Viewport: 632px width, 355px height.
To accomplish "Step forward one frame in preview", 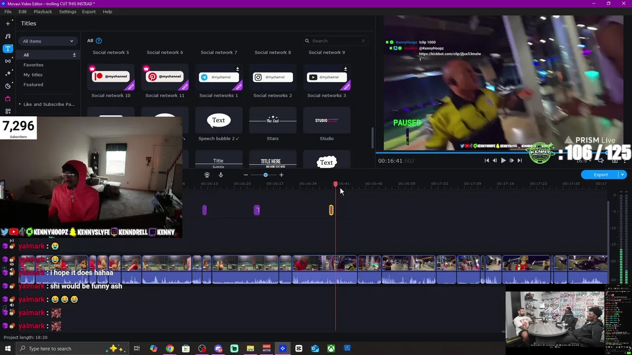I will tap(512, 160).
